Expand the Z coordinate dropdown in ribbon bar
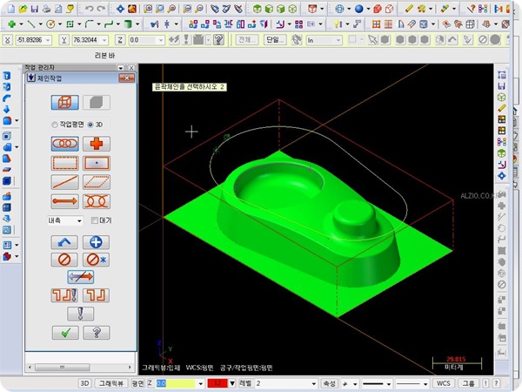The width and height of the screenshot is (522, 392). tap(161, 40)
